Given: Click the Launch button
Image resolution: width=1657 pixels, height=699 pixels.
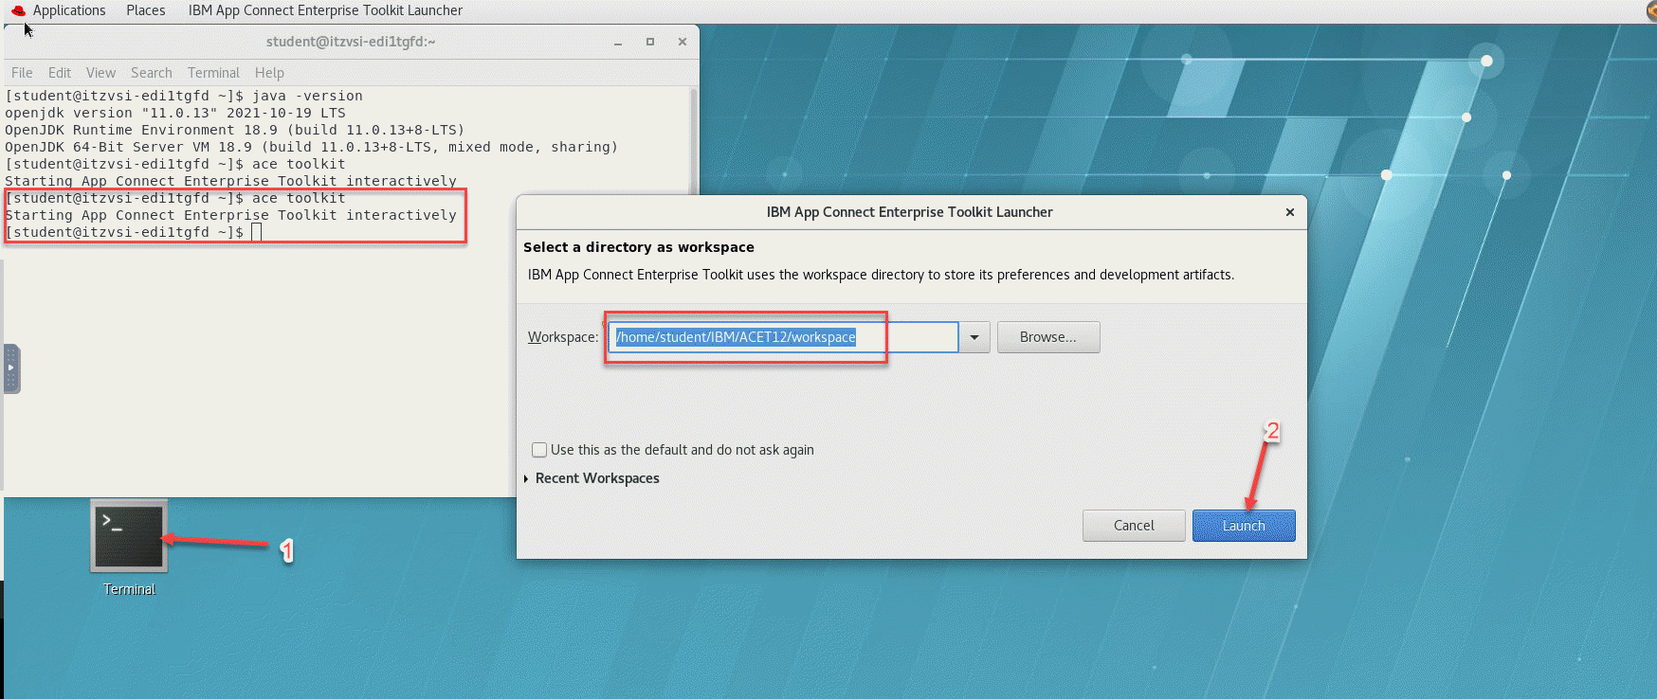Looking at the screenshot, I should tap(1243, 526).
